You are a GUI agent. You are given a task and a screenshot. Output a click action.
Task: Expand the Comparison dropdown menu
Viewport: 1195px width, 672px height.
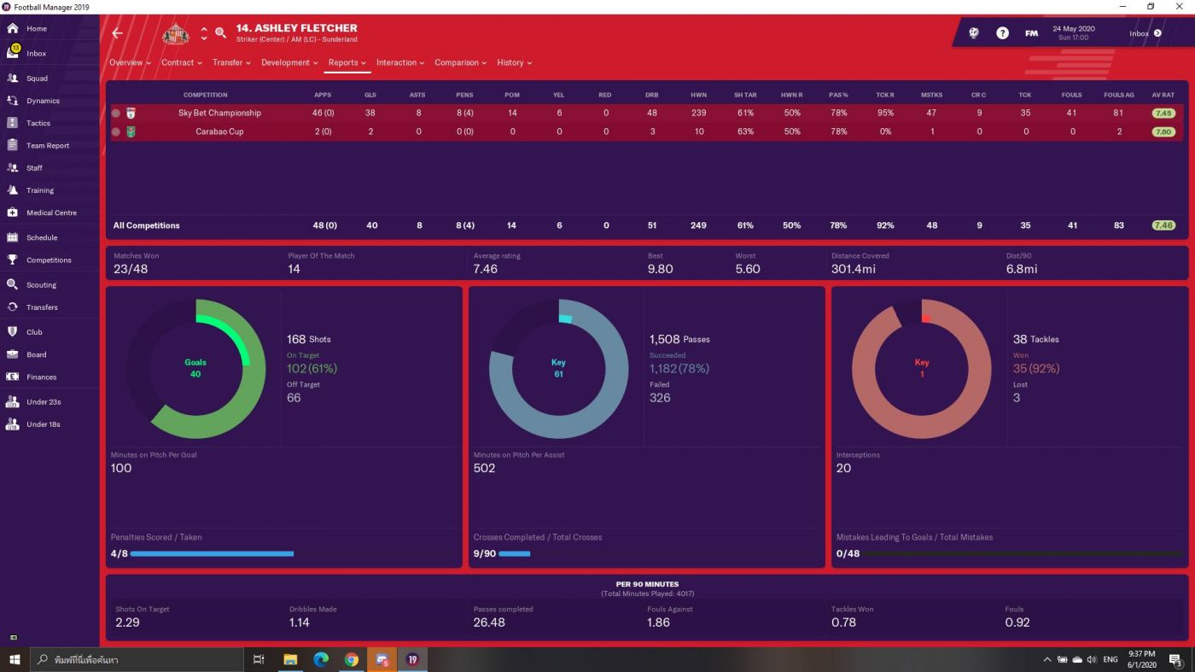(x=461, y=62)
